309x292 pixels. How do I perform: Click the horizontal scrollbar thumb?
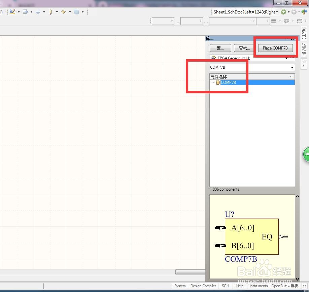click(x=191, y=272)
